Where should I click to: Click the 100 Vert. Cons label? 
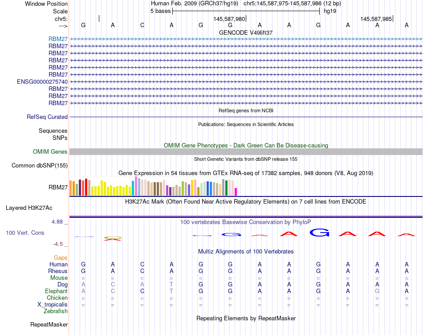pyautogui.click(x=25, y=233)
